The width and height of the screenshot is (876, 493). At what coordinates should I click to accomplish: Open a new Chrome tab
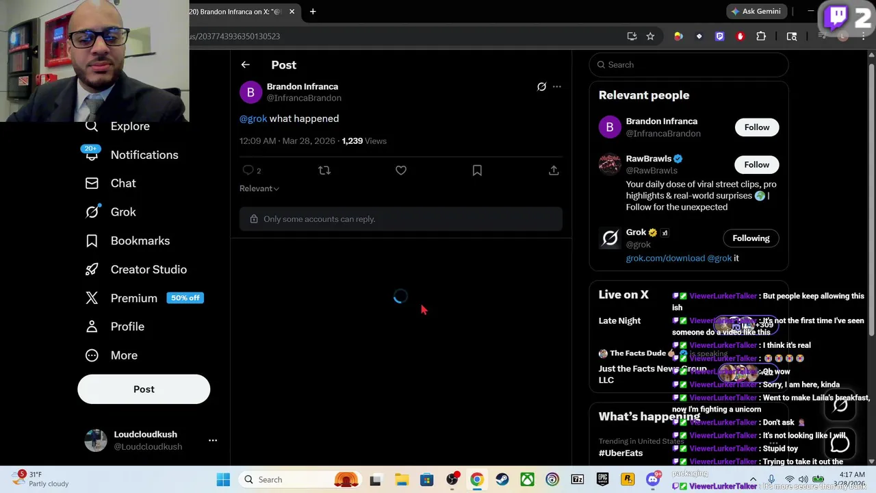click(313, 12)
